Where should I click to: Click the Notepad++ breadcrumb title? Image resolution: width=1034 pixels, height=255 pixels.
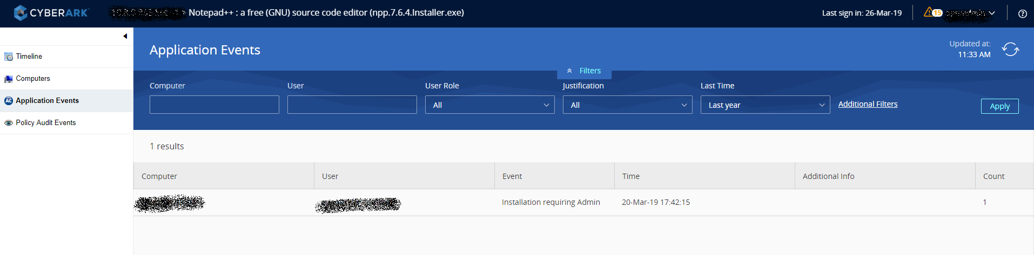point(326,12)
